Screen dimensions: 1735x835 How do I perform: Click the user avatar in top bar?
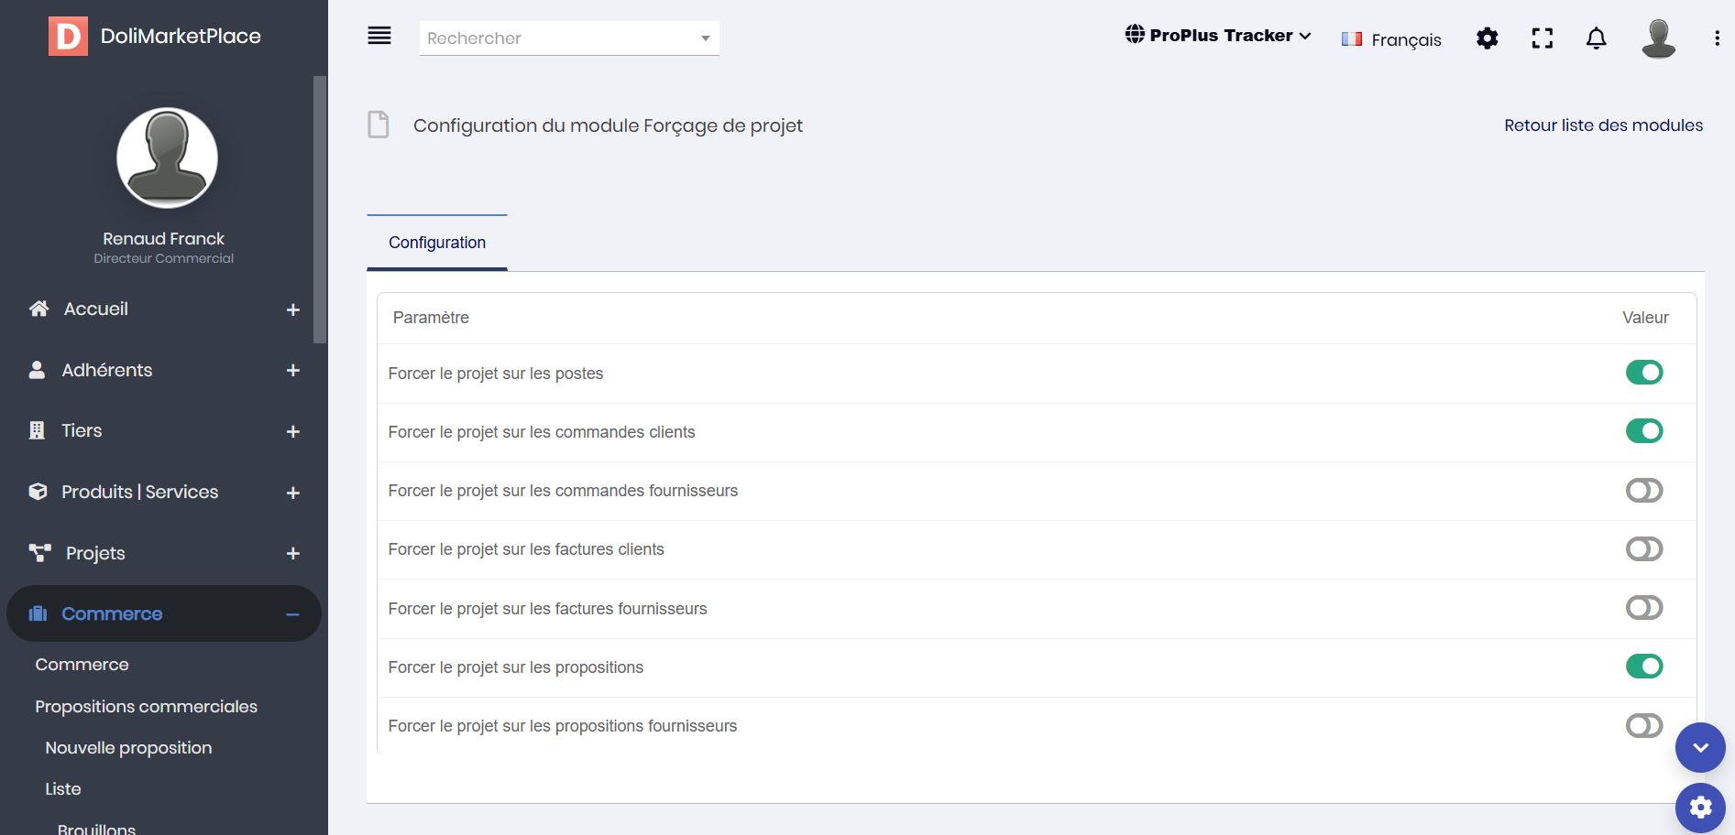click(1658, 38)
